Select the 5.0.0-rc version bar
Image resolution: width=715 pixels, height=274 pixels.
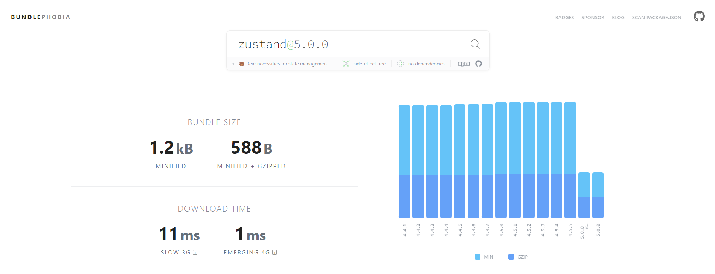[x=584, y=195]
